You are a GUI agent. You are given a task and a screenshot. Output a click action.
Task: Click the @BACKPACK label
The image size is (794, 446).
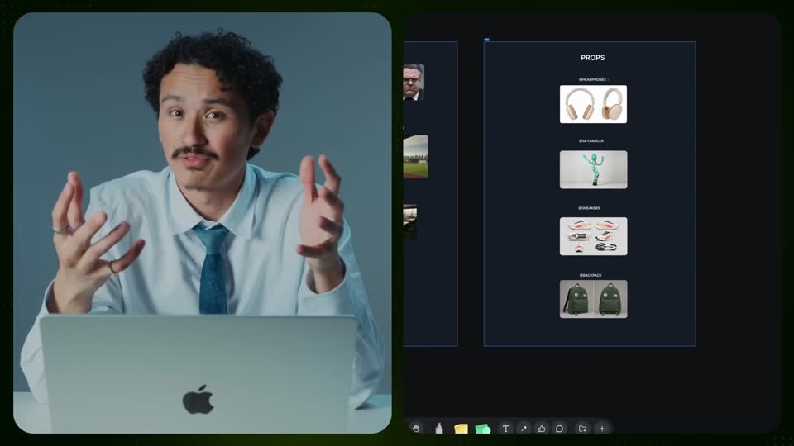coord(591,275)
